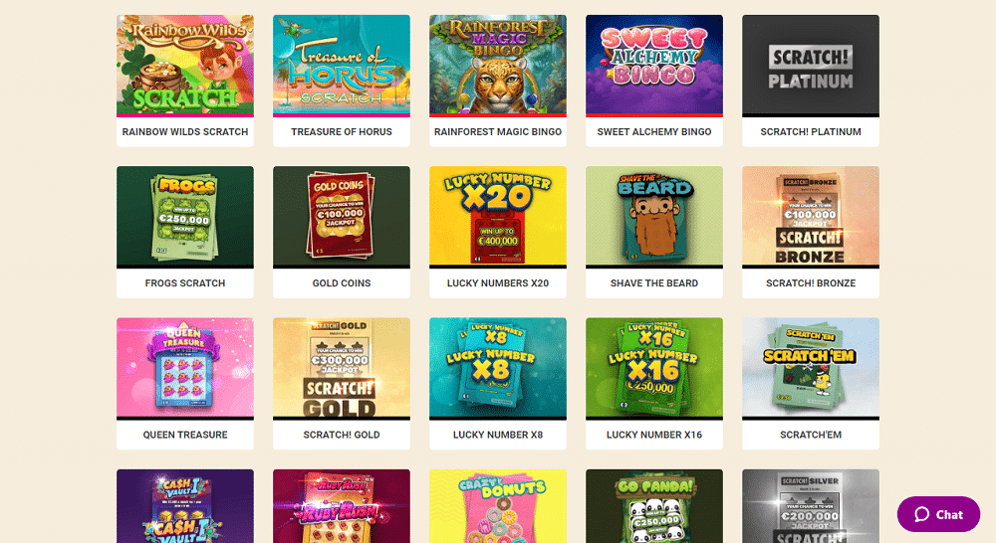
Task: Open the Rainbow Wilds Scratch game thumbnail
Action: [x=185, y=66]
